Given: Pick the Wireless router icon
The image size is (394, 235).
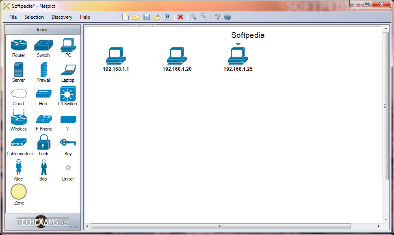Looking at the screenshot, I should 19,117.
